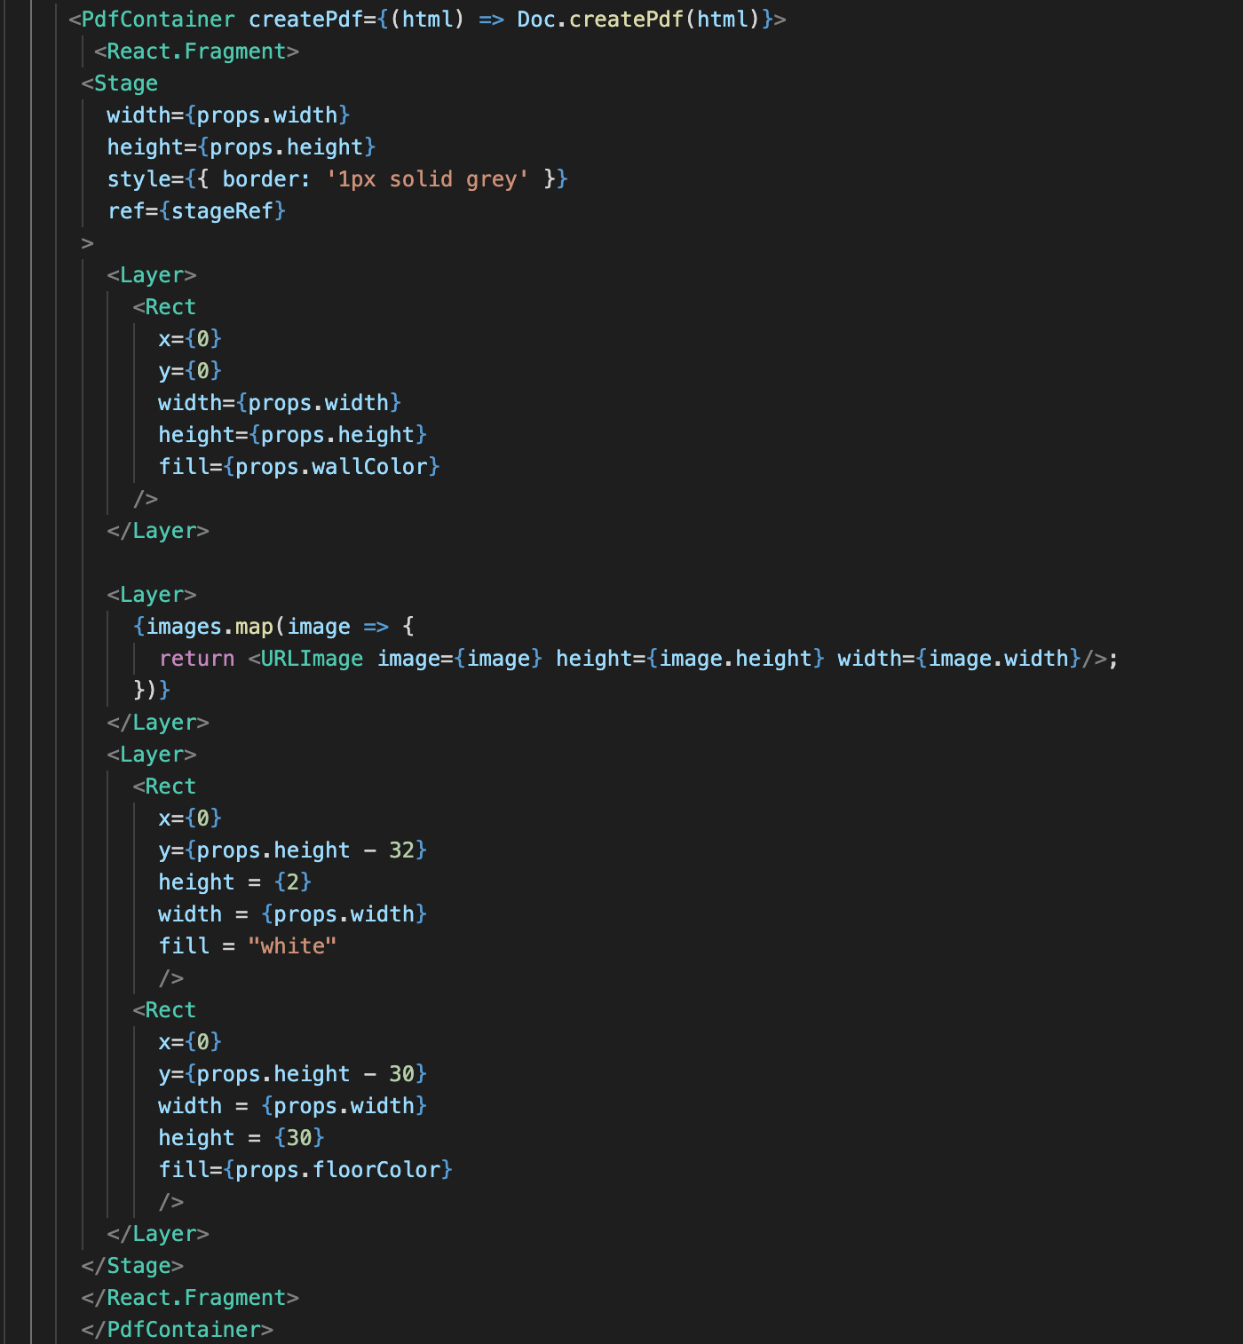Click the "white" fill string
The image size is (1243, 1344).
click(x=292, y=946)
